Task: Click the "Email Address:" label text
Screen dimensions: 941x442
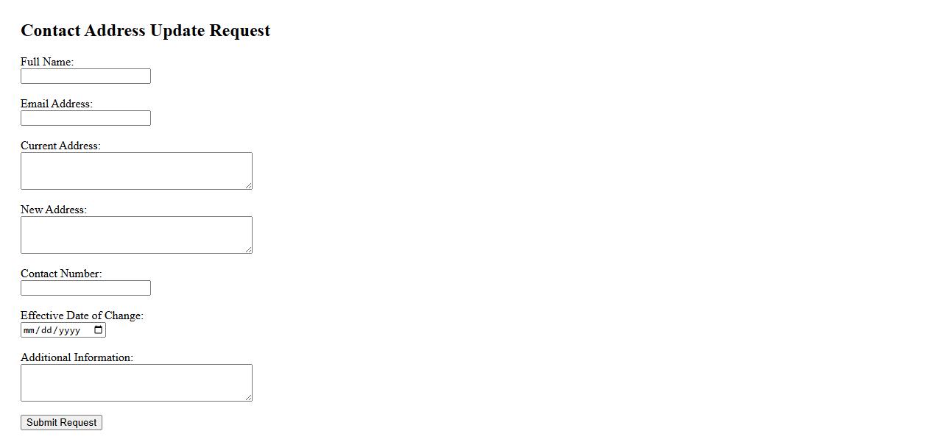Action: [x=57, y=104]
